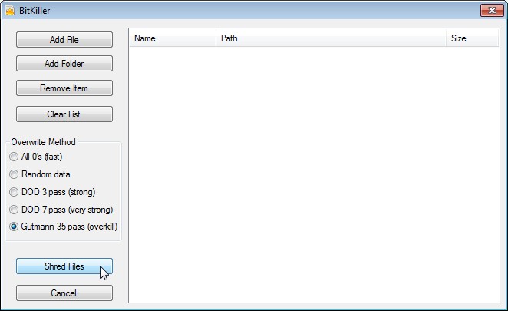The image size is (508, 311).
Task: Click the Path column header
Action: [330, 38]
